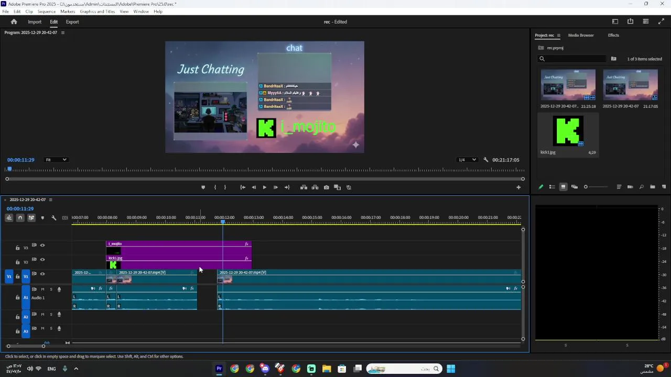This screenshot has width=671, height=377.
Task: Open the Quick Export share icon
Action: (630, 21)
